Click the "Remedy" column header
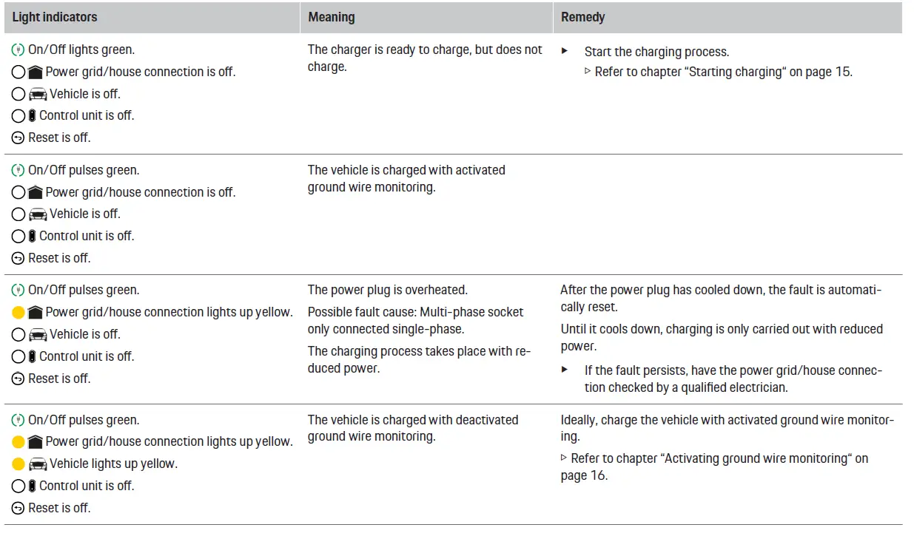Screen dimensions: 914x536 [x=582, y=16]
